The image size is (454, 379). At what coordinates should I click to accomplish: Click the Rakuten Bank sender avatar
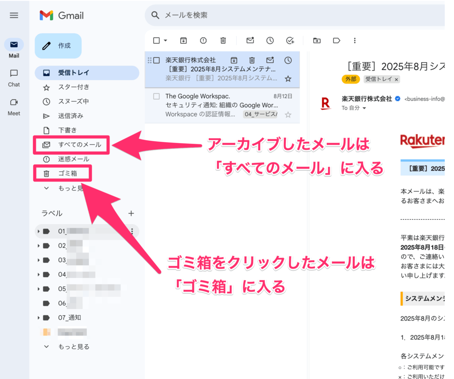325,103
